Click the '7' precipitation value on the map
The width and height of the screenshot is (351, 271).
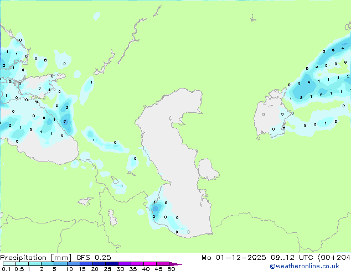[65, 122]
